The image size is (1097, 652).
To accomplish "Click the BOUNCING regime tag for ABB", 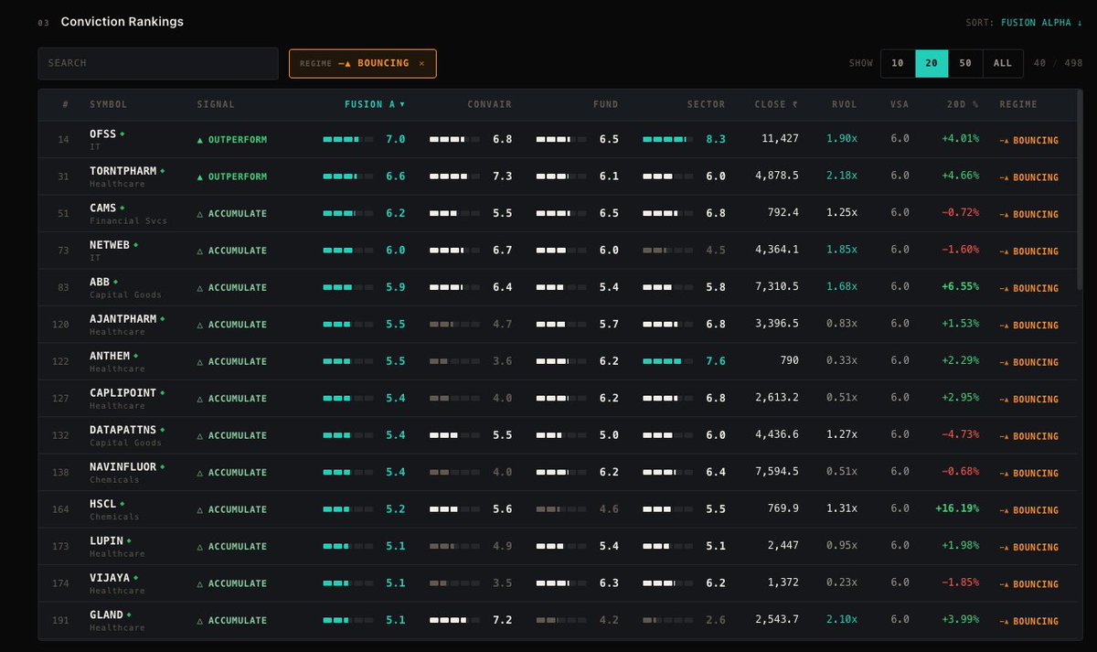I will click(1029, 288).
